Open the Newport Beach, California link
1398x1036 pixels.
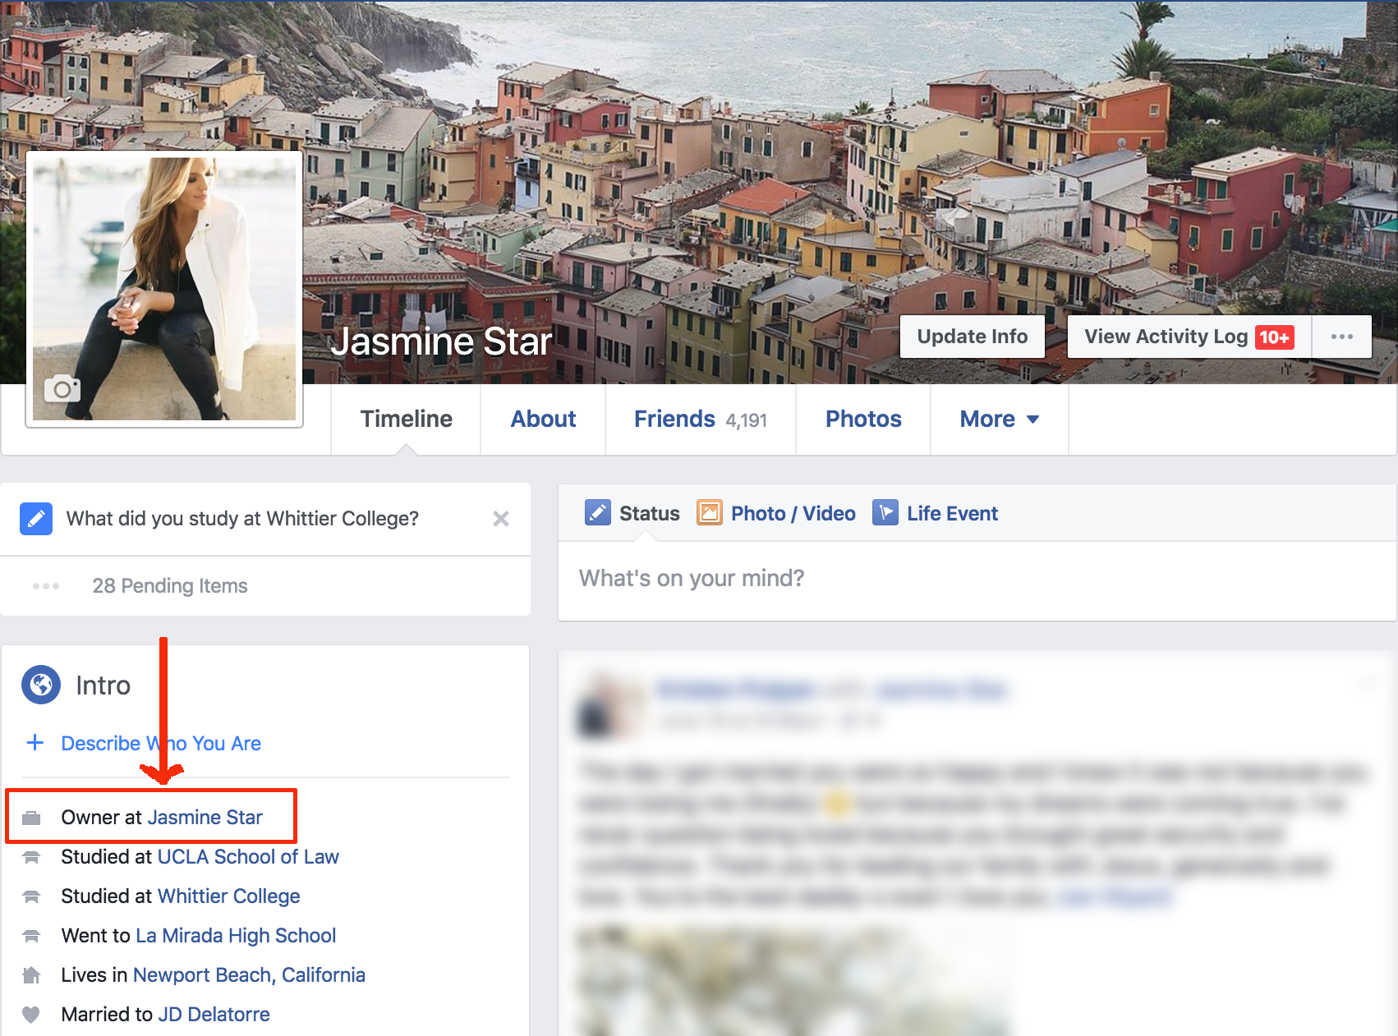coord(249,975)
